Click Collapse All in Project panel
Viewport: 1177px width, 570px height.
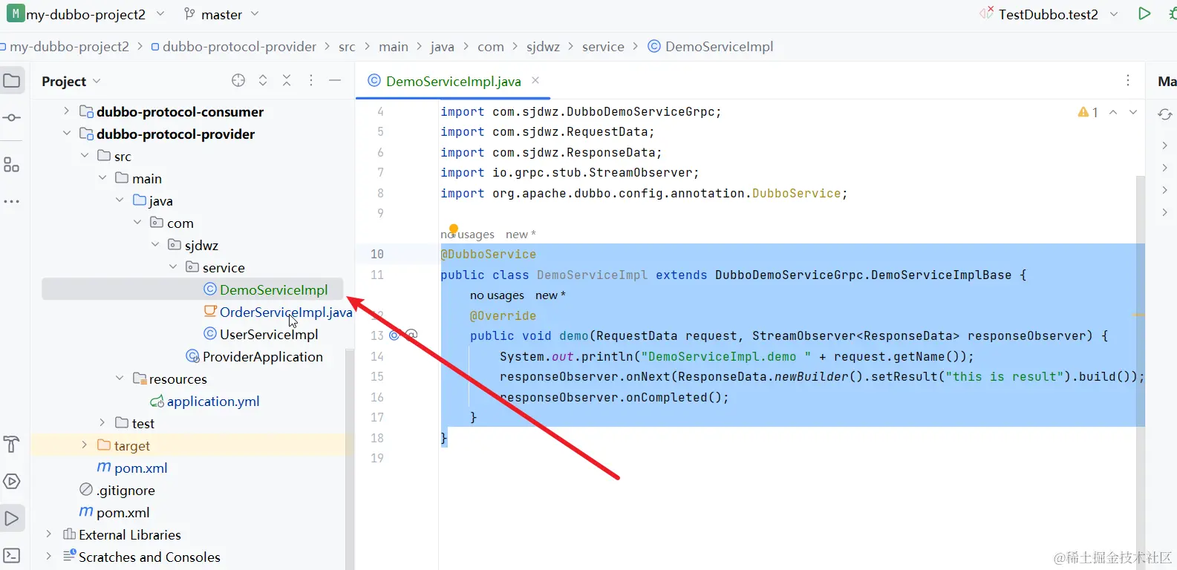(287, 80)
